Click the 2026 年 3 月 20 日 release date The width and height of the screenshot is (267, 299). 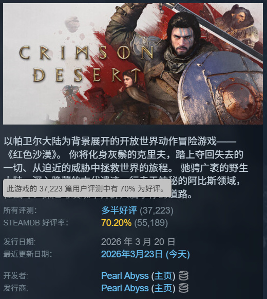pyautogui.click(x=138, y=242)
